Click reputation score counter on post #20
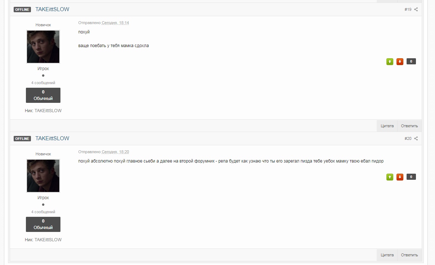The width and height of the screenshot is (435, 265). click(411, 177)
